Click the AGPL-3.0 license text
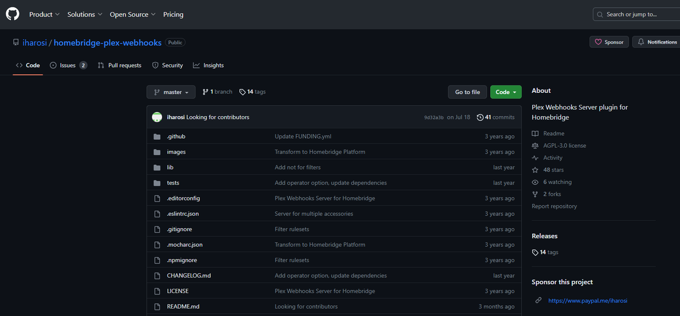The image size is (680, 316). [x=564, y=146]
